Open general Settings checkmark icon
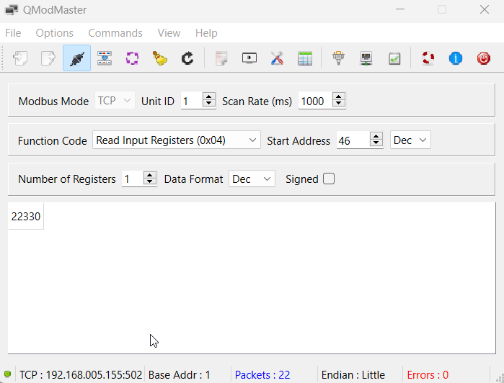The height and width of the screenshot is (383, 504). point(394,58)
